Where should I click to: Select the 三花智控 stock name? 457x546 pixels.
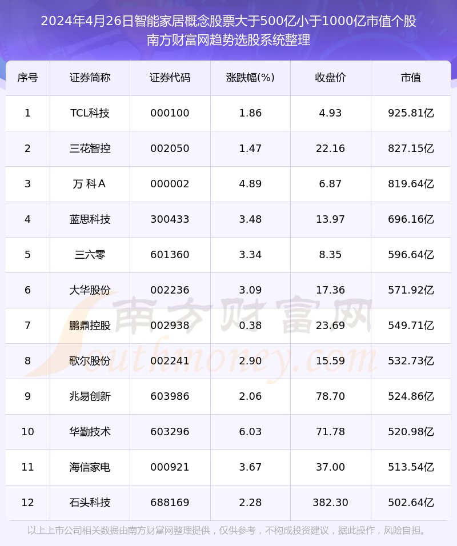pos(90,148)
